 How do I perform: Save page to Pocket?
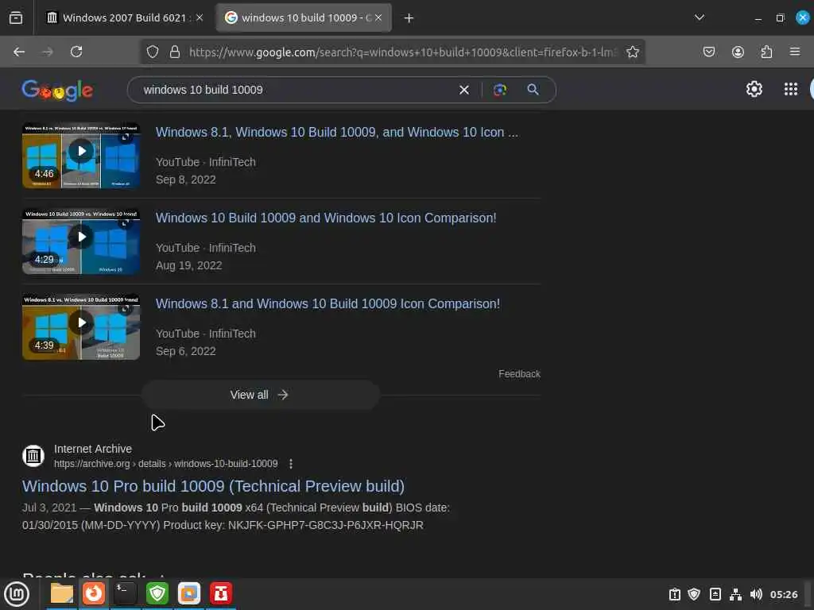pyautogui.click(x=709, y=52)
